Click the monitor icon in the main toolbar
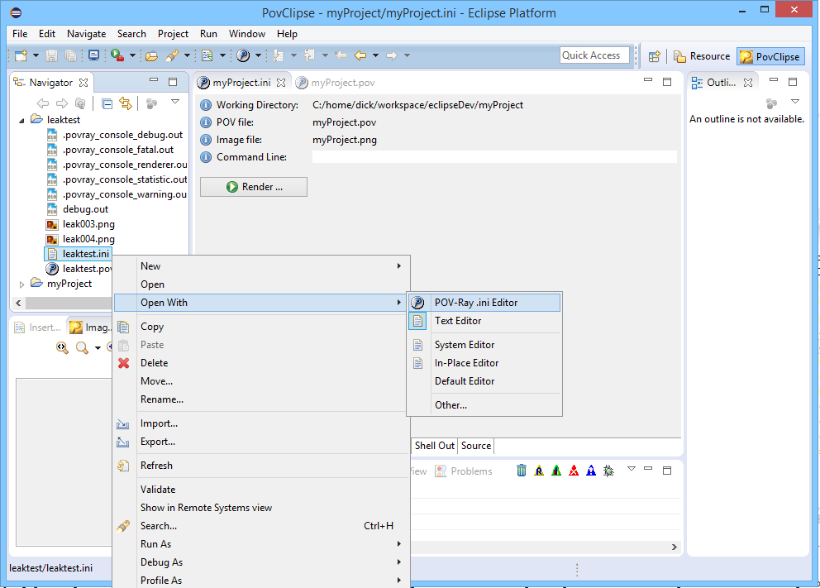820x588 pixels. (93, 55)
